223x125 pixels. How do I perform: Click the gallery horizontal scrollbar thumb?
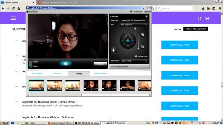pos(55,95)
